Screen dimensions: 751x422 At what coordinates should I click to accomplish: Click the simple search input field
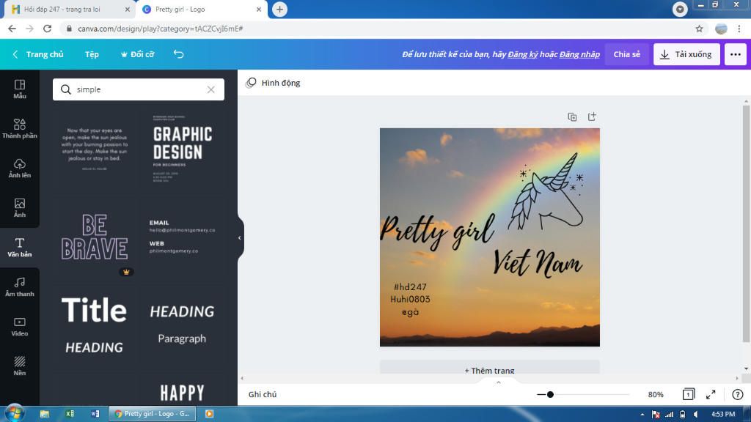[x=139, y=89]
